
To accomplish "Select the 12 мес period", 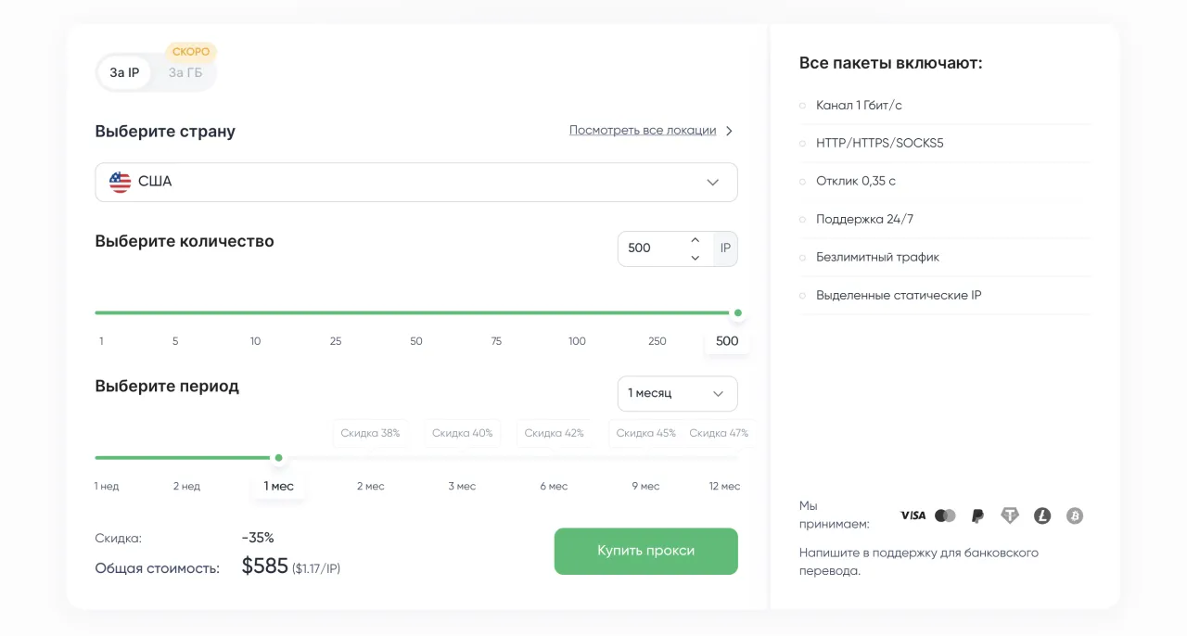I will (724, 486).
